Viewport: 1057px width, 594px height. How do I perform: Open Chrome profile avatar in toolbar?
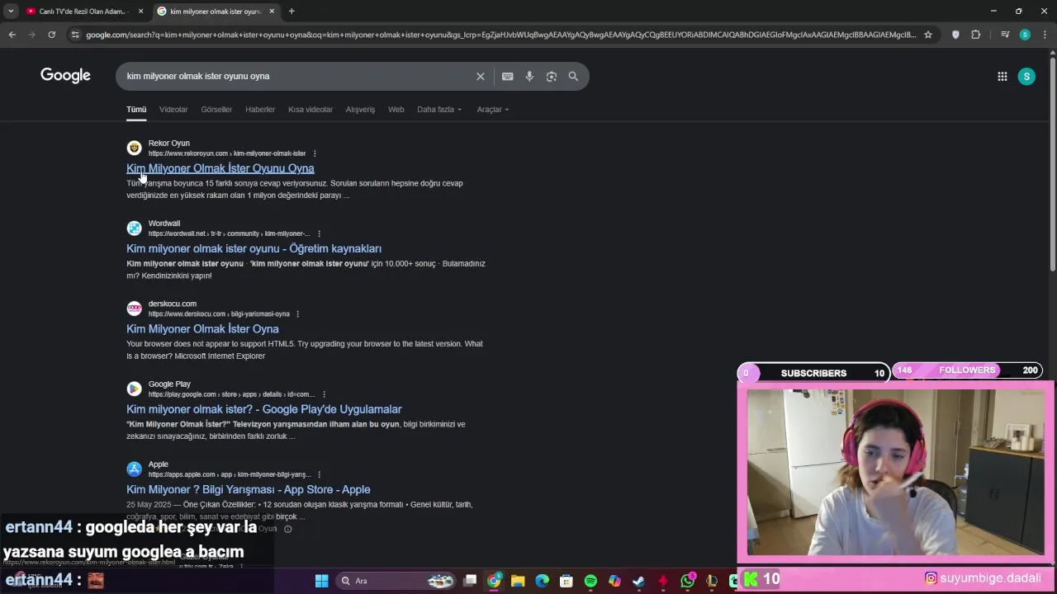pos(1025,35)
